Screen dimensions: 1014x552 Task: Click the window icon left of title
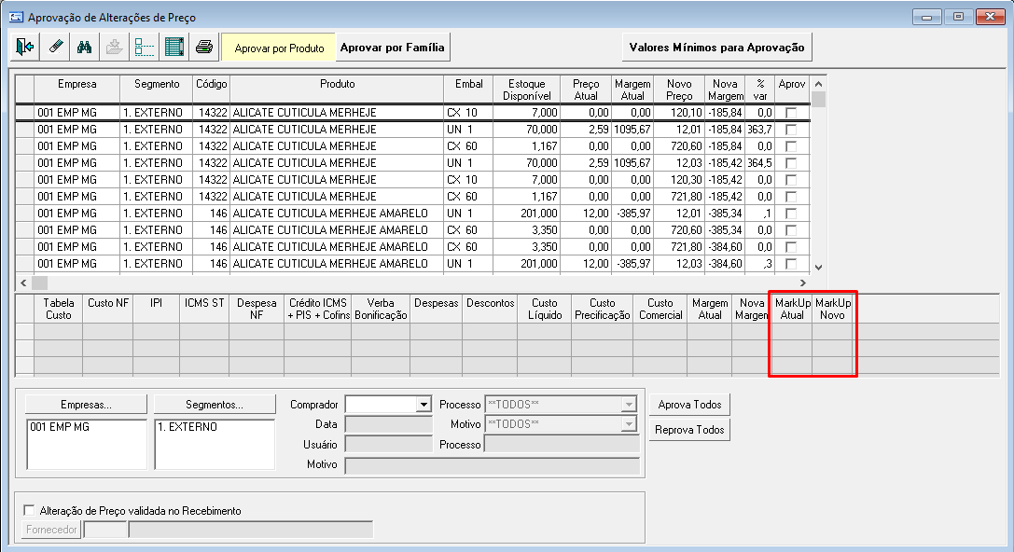pyautogui.click(x=16, y=17)
